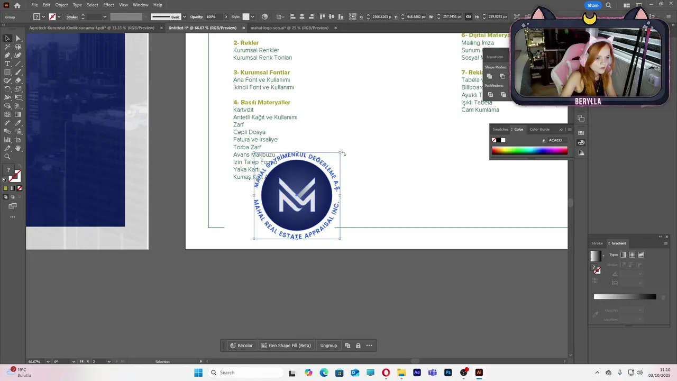This screenshot has width=677, height=381.
Task: Open Stroke color dropdown in control bar
Action: [59, 17]
